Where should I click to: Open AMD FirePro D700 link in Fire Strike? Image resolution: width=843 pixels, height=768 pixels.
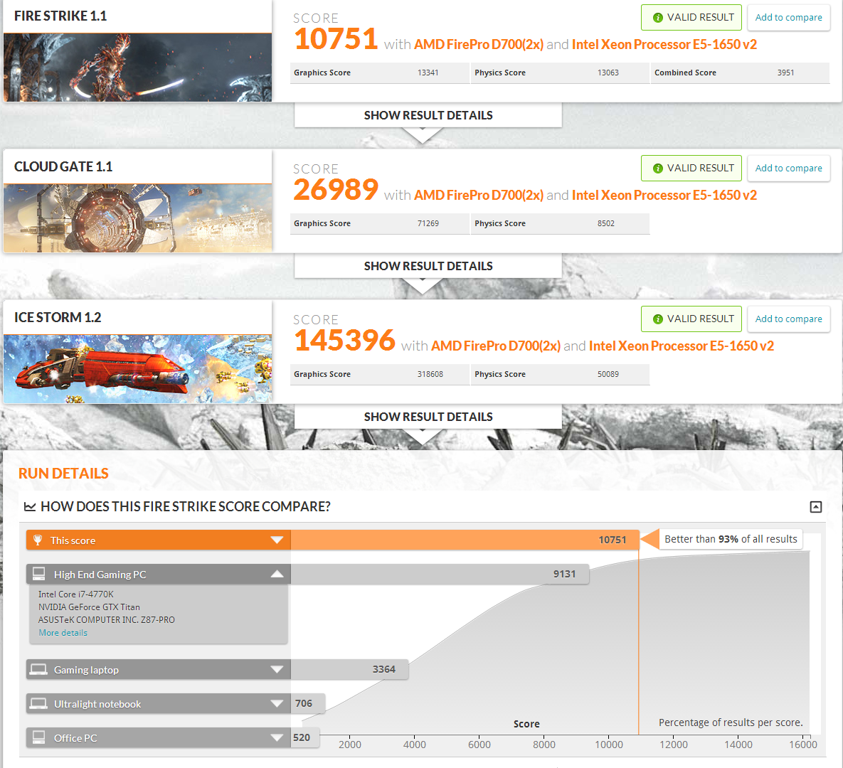479,45
